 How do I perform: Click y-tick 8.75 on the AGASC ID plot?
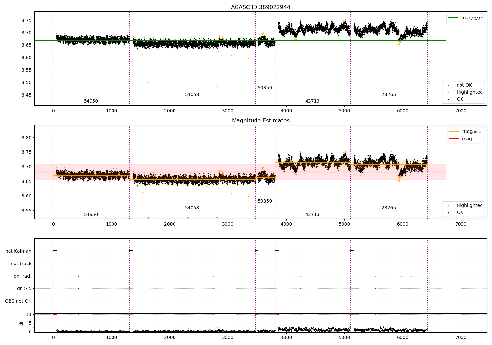pyautogui.click(x=26, y=20)
